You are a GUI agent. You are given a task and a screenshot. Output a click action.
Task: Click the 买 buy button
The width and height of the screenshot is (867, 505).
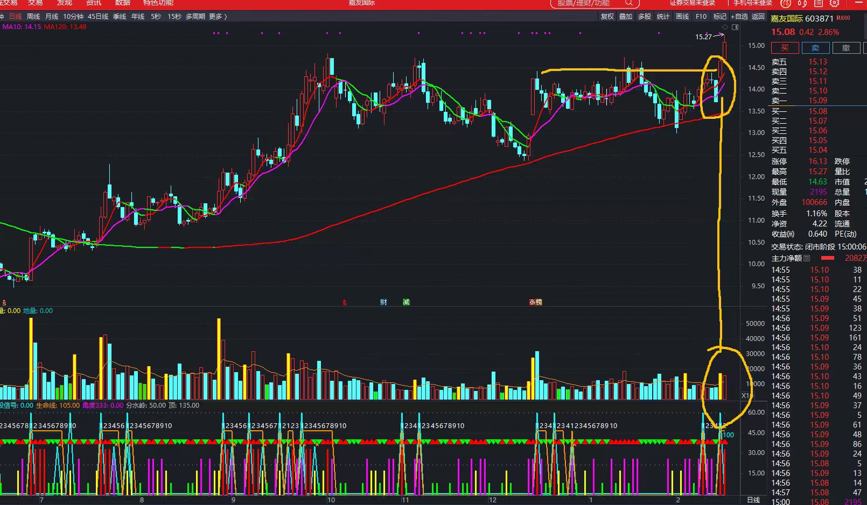785,48
